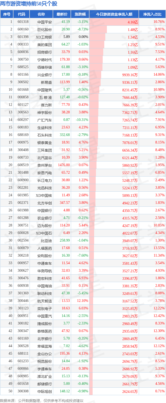Image resolution: width=166 pixels, height=403 pixels.
Task: Select stock name 泰格医药
Action: 45,331
